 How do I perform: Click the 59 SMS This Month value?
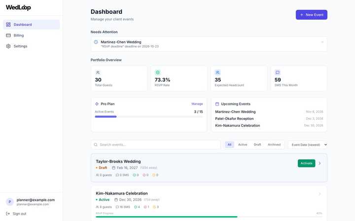coord(278,80)
